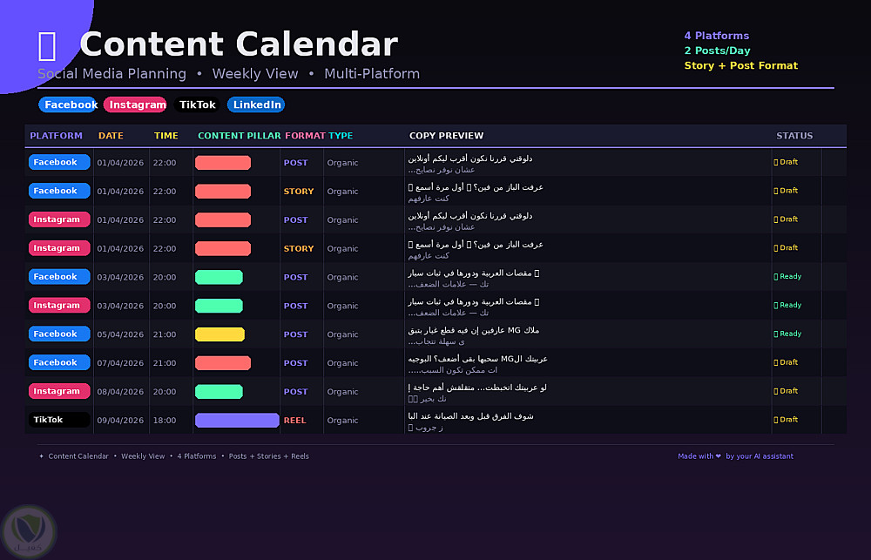
Task: Click the time 20:00 in the 08/04/2026 row
Action: coord(165,392)
